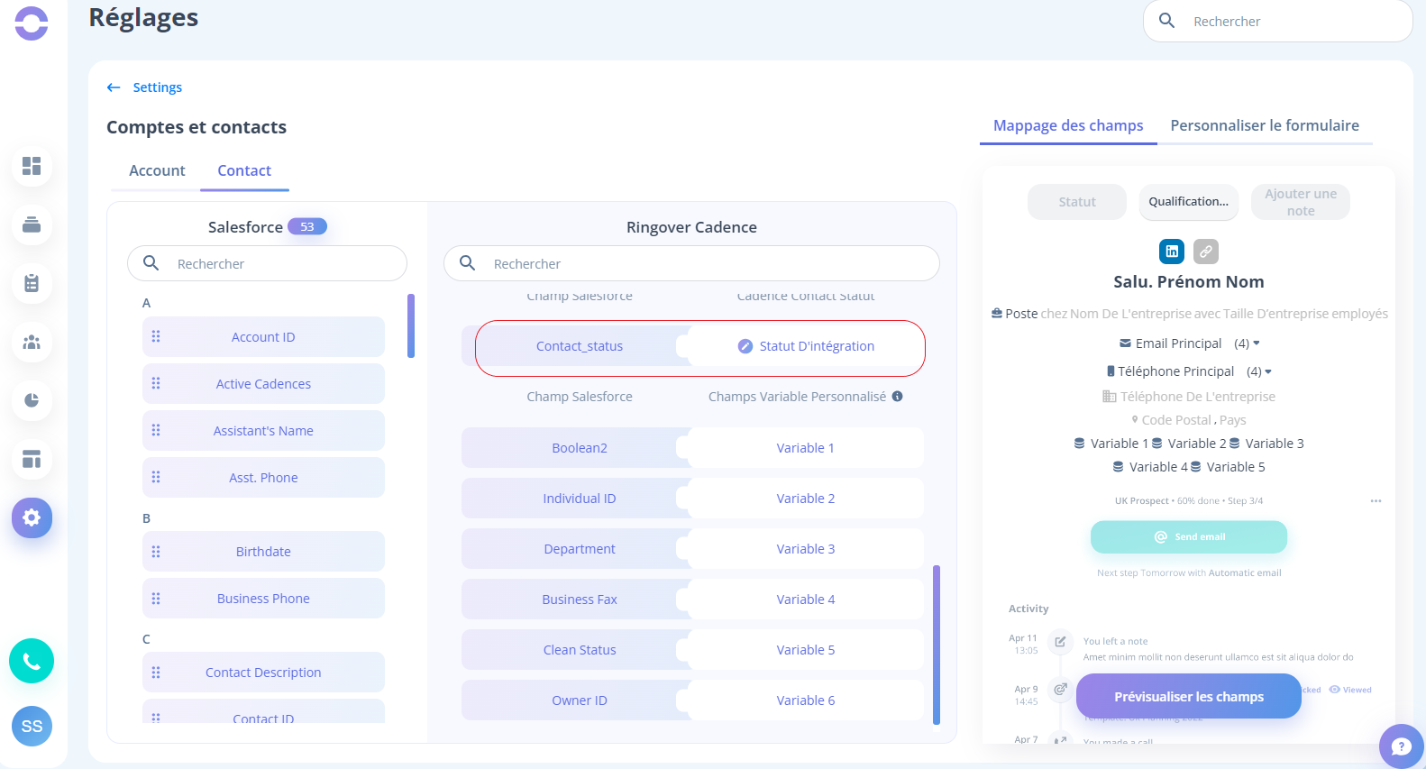The image size is (1426, 769).
Task: Click drag handle on Business Phone field
Action: tap(156, 598)
